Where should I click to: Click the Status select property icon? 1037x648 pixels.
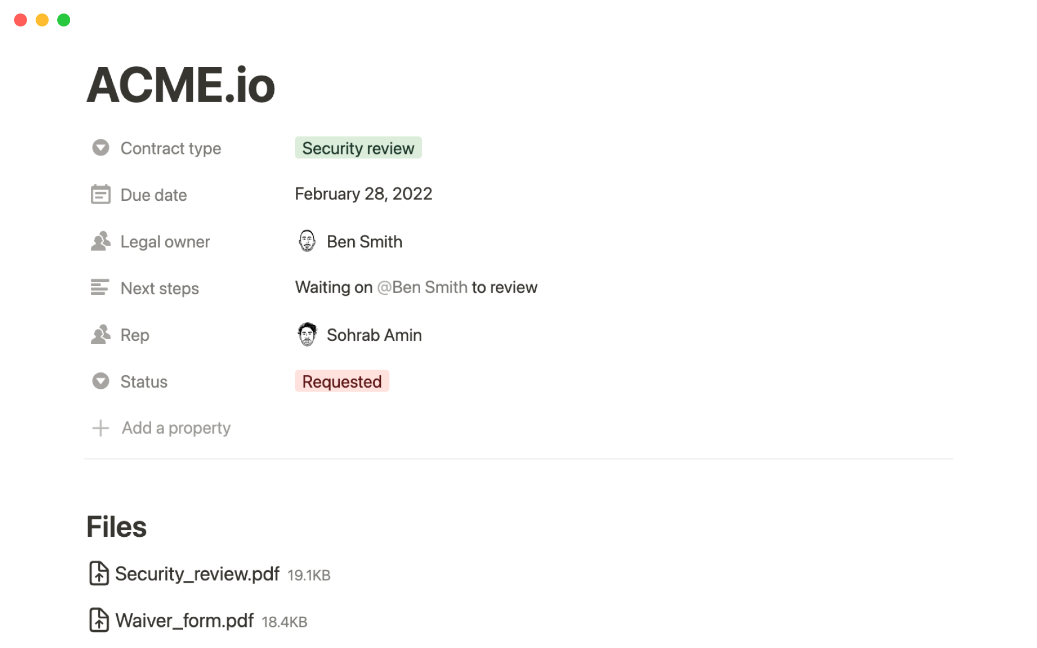[100, 381]
